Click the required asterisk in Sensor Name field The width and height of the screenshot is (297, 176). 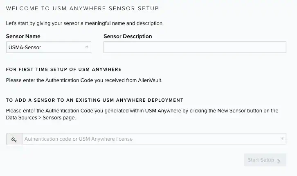87,47
